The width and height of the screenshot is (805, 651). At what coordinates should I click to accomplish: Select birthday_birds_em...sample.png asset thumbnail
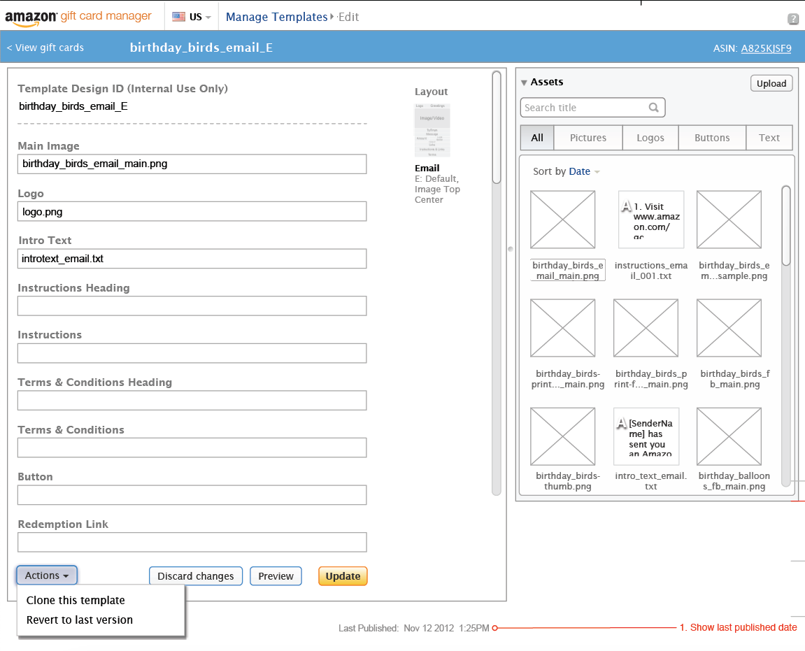729,220
